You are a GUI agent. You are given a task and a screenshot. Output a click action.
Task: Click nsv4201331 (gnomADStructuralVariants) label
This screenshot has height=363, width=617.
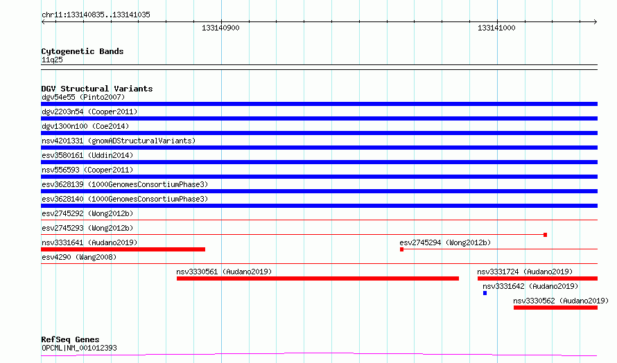click(119, 141)
